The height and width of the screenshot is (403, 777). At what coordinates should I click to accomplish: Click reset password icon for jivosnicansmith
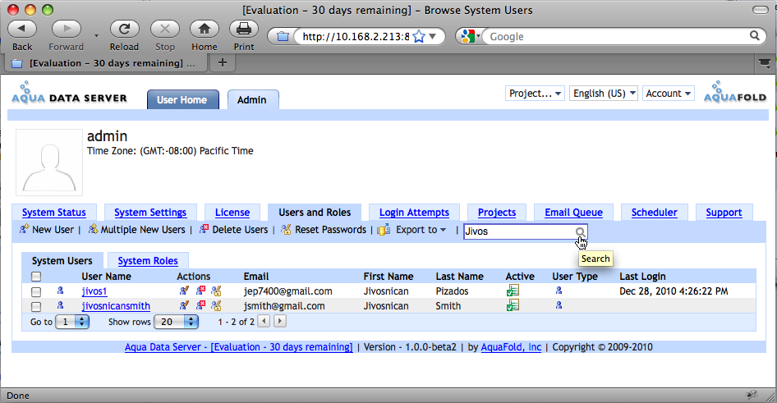217,306
